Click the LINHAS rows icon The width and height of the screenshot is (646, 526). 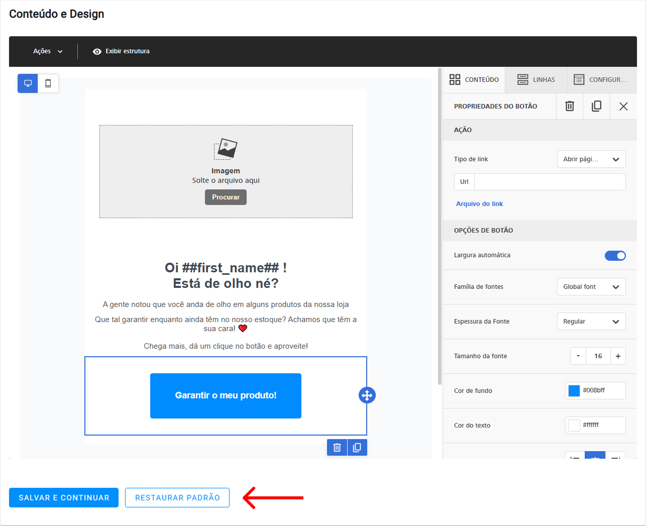tap(522, 79)
